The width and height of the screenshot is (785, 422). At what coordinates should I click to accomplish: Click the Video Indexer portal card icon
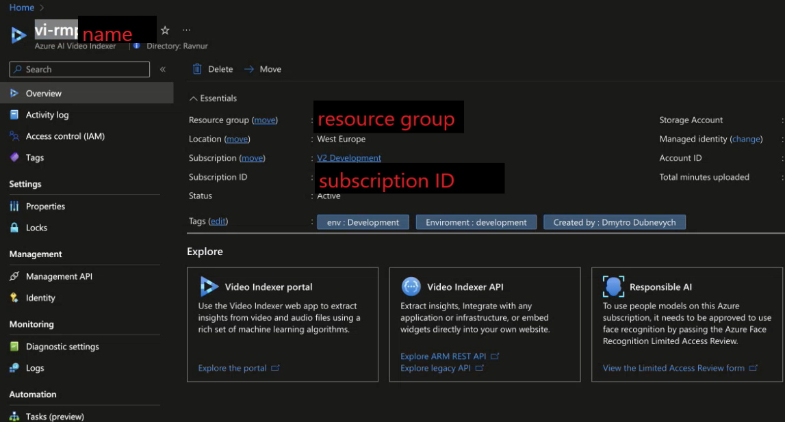[209, 287]
